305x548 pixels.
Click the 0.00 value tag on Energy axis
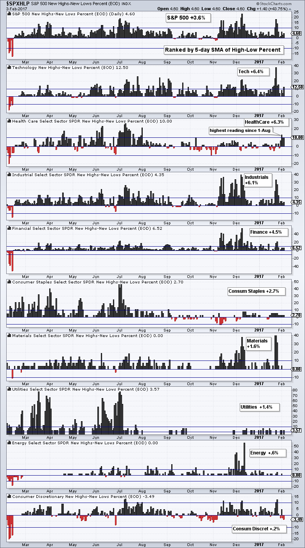point(297,476)
